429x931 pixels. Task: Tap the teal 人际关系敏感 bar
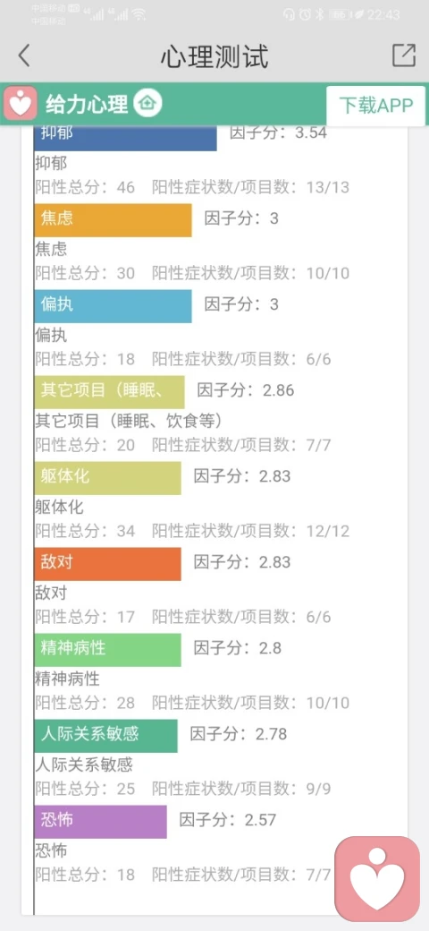(x=106, y=736)
